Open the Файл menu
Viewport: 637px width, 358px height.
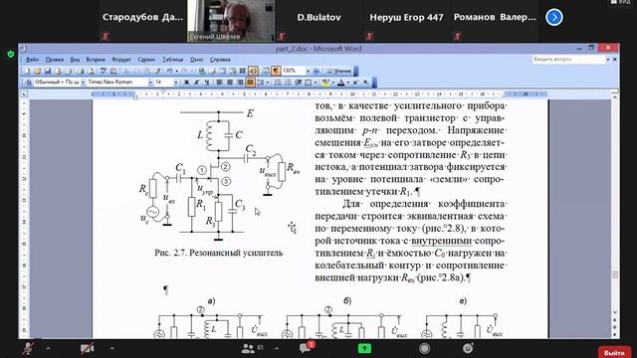32,60
